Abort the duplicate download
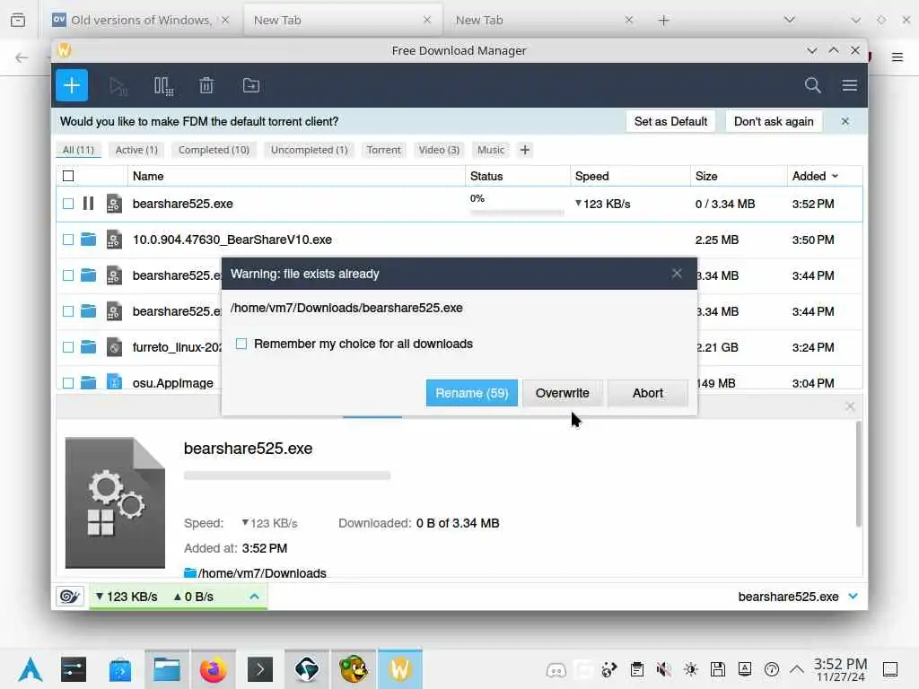 (648, 393)
